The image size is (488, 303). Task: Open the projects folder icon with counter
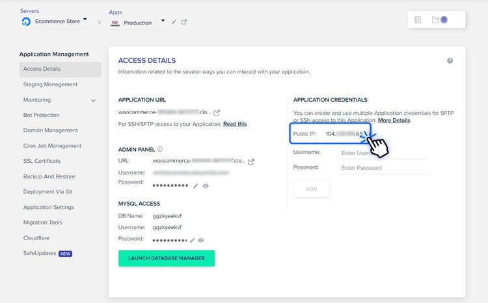point(440,20)
